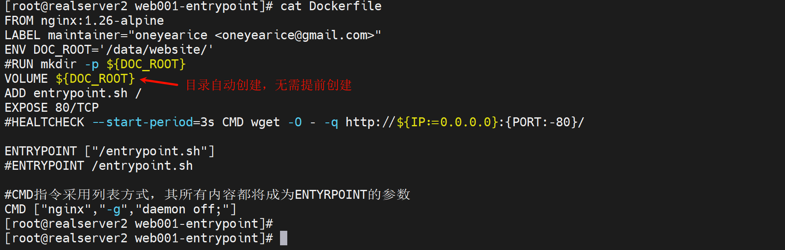Image resolution: width=785 pixels, height=250 pixels.
Task: Click the "ADD entrypoint.sh /" line
Action: click(73, 93)
